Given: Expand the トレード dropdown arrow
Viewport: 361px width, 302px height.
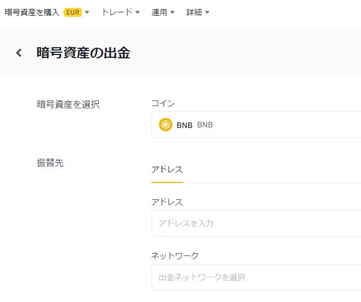Looking at the screenshot, I should (x=138, y=12).
